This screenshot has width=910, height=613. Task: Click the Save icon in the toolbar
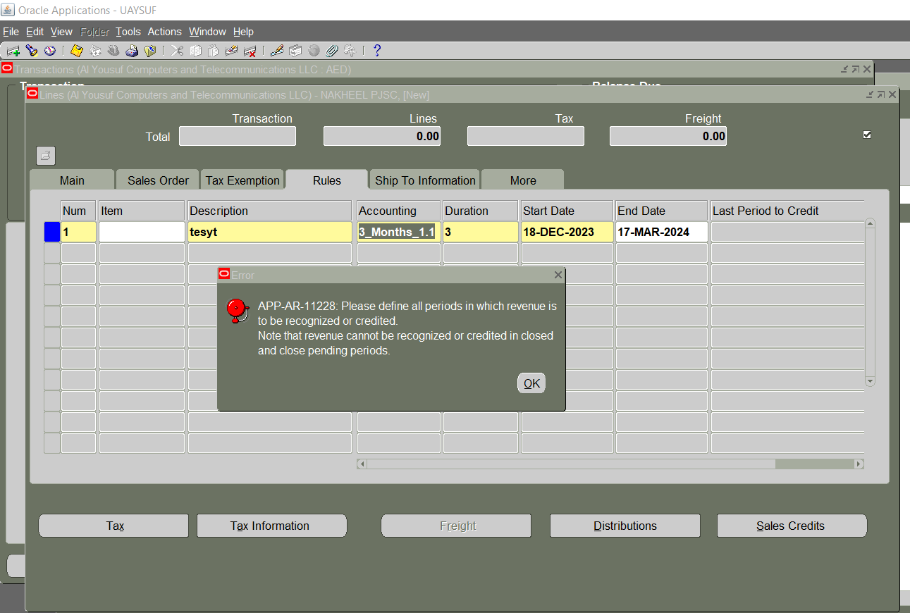click(x=75, y=50)
